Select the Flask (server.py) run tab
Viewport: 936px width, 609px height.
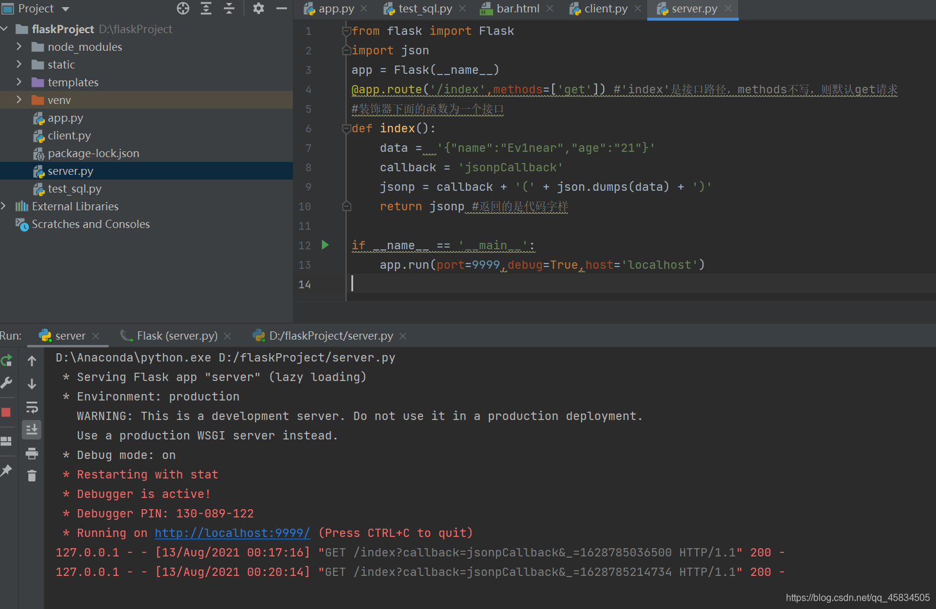tap(177, 336)
